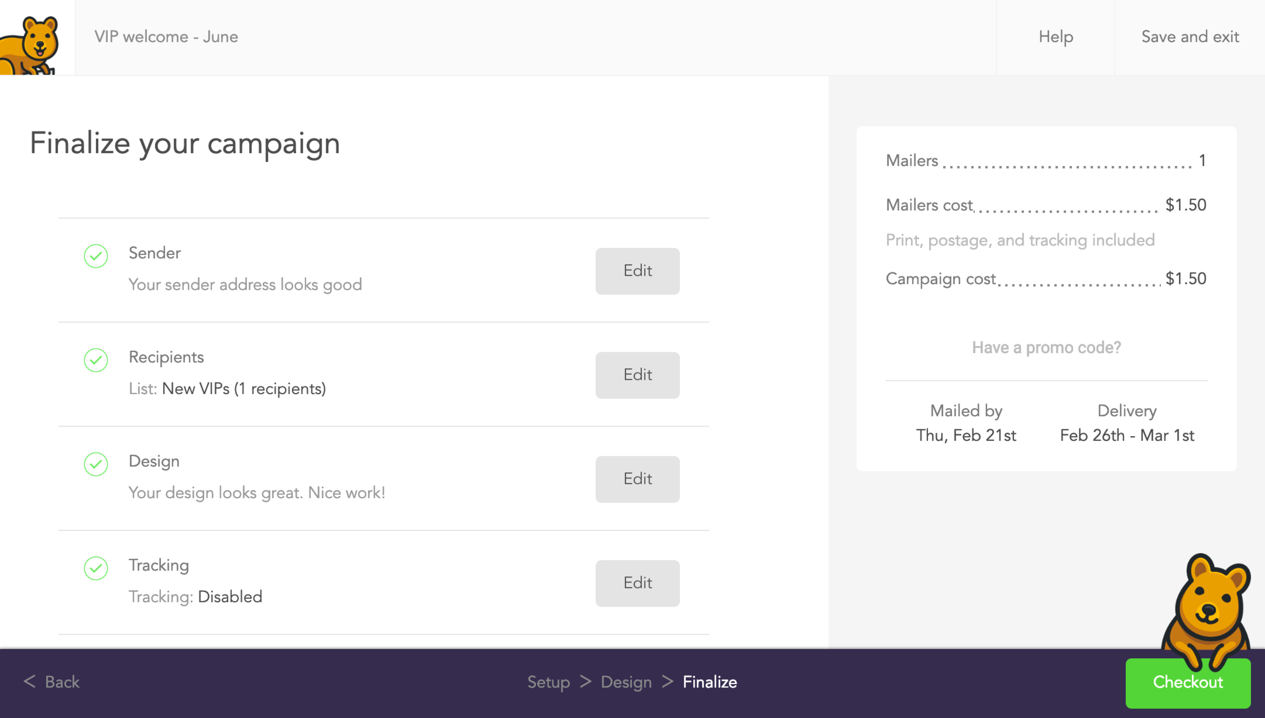Click the Design section checkmark icon

[96, 463]
